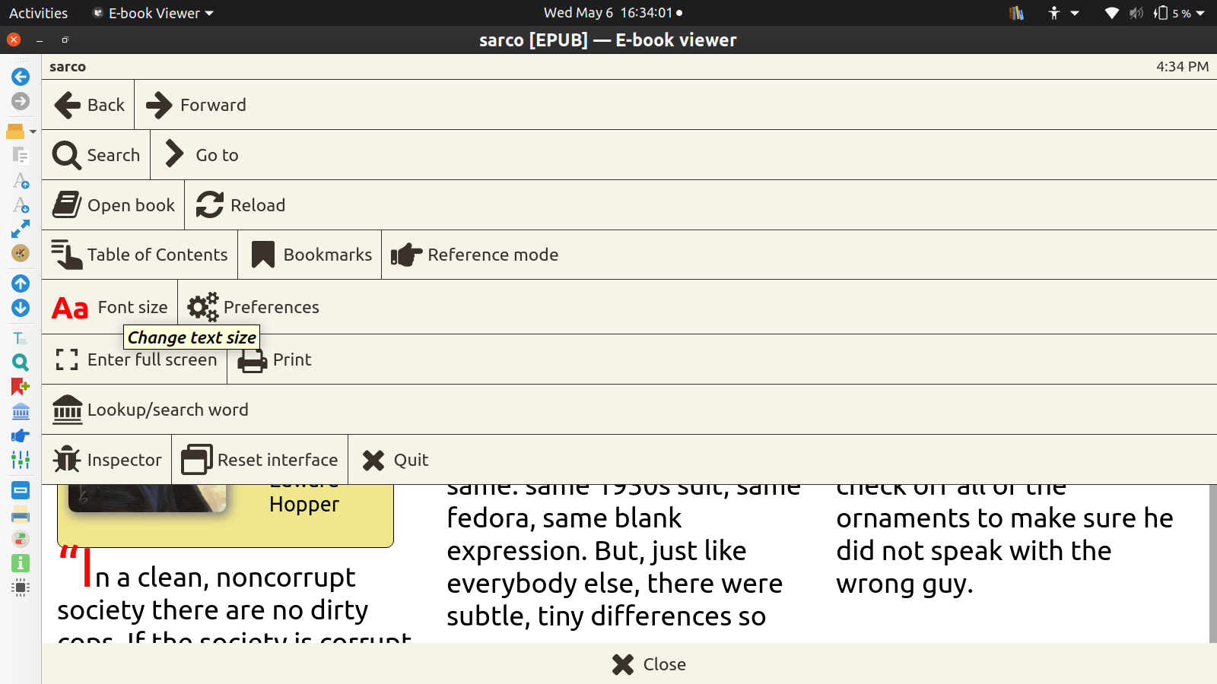Select Preferences from the viewer menu
Image resolution: width=1217 pixels, height=684 pixels.
[x=253, y=307]
